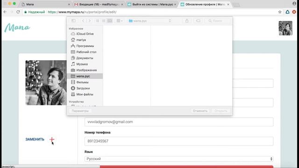Open the item arrangement dropdown

(x=120, y=21)
